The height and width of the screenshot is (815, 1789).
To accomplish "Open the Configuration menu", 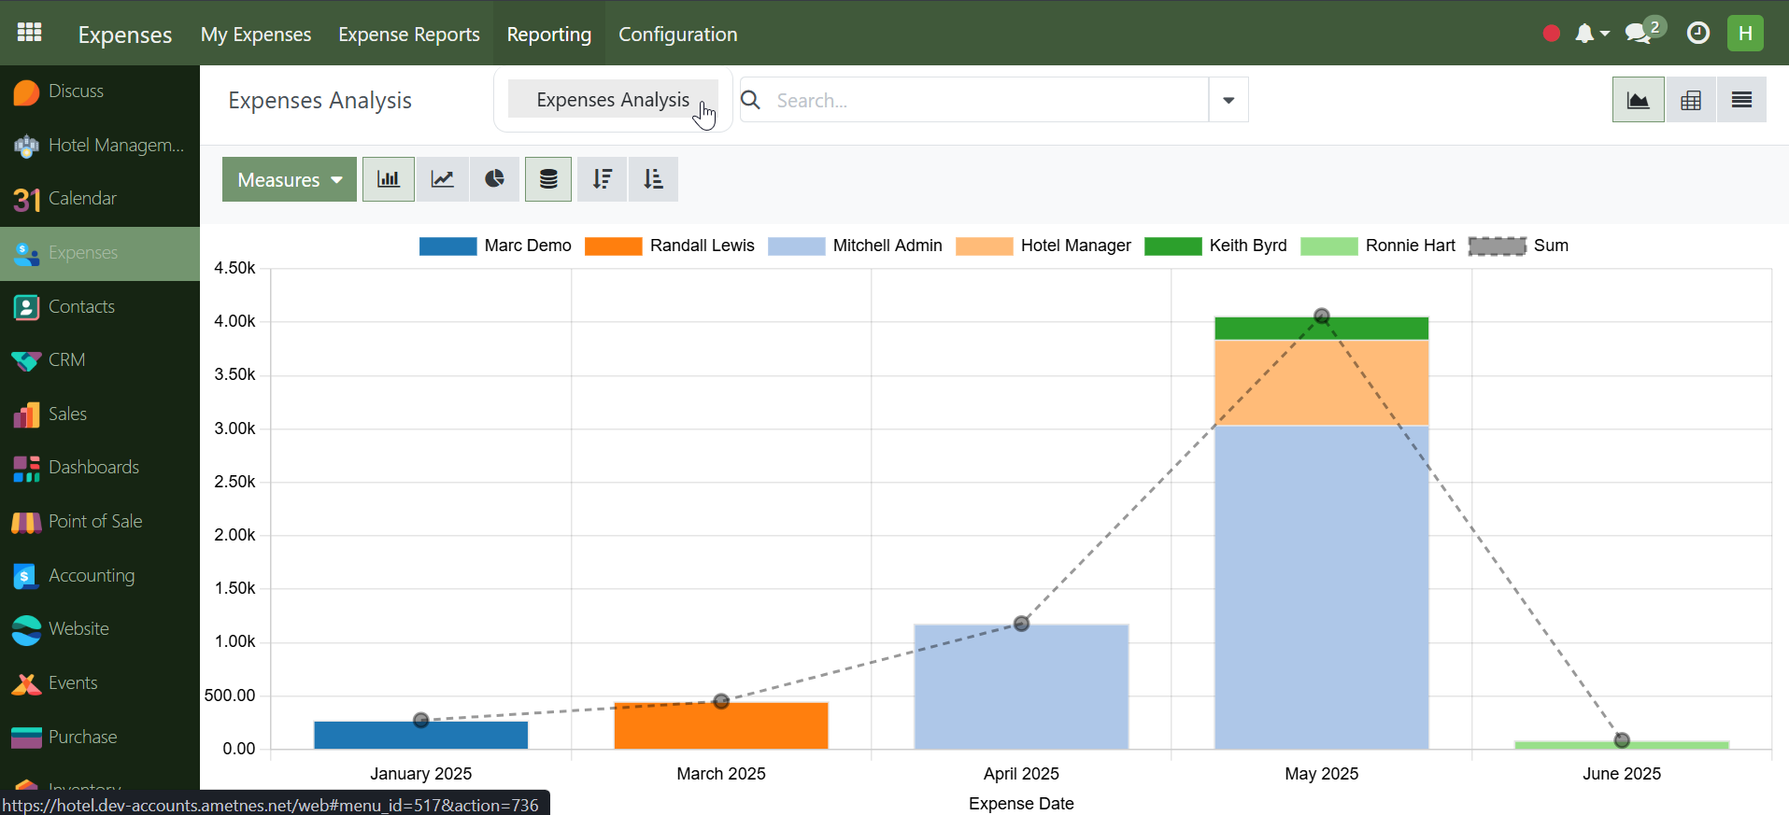I will (677, 35).
